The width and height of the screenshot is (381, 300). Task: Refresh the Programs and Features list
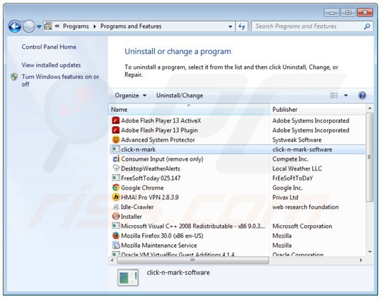241,26
